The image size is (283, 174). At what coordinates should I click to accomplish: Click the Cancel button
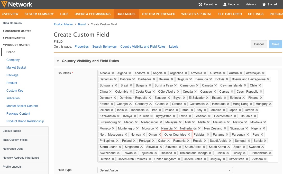pyautogui.click(x=259, y=44)
